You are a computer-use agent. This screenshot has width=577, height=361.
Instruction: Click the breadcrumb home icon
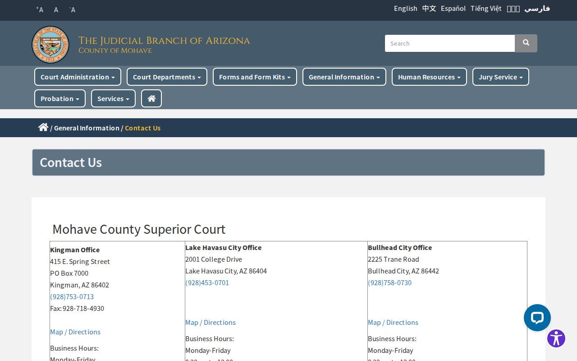[x=43, y=127]
